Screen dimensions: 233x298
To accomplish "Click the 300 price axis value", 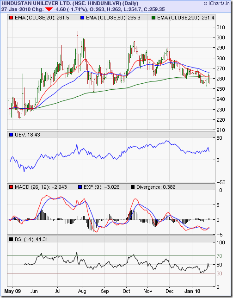I will click(221, 37).
